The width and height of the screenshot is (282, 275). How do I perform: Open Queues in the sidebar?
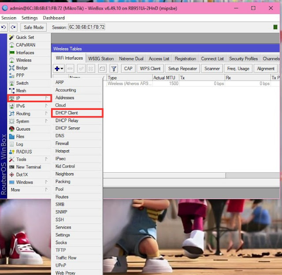click(x=29, y=129)
